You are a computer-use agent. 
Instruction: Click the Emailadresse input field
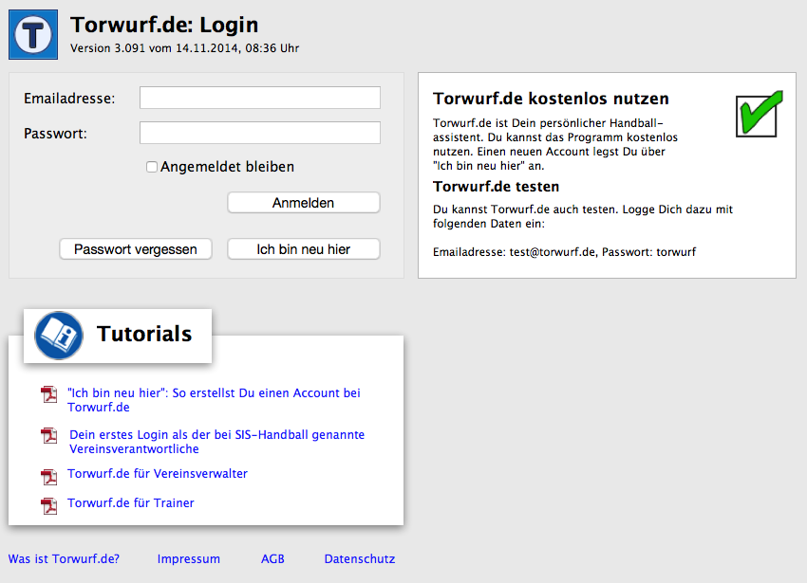click(258, 97)
